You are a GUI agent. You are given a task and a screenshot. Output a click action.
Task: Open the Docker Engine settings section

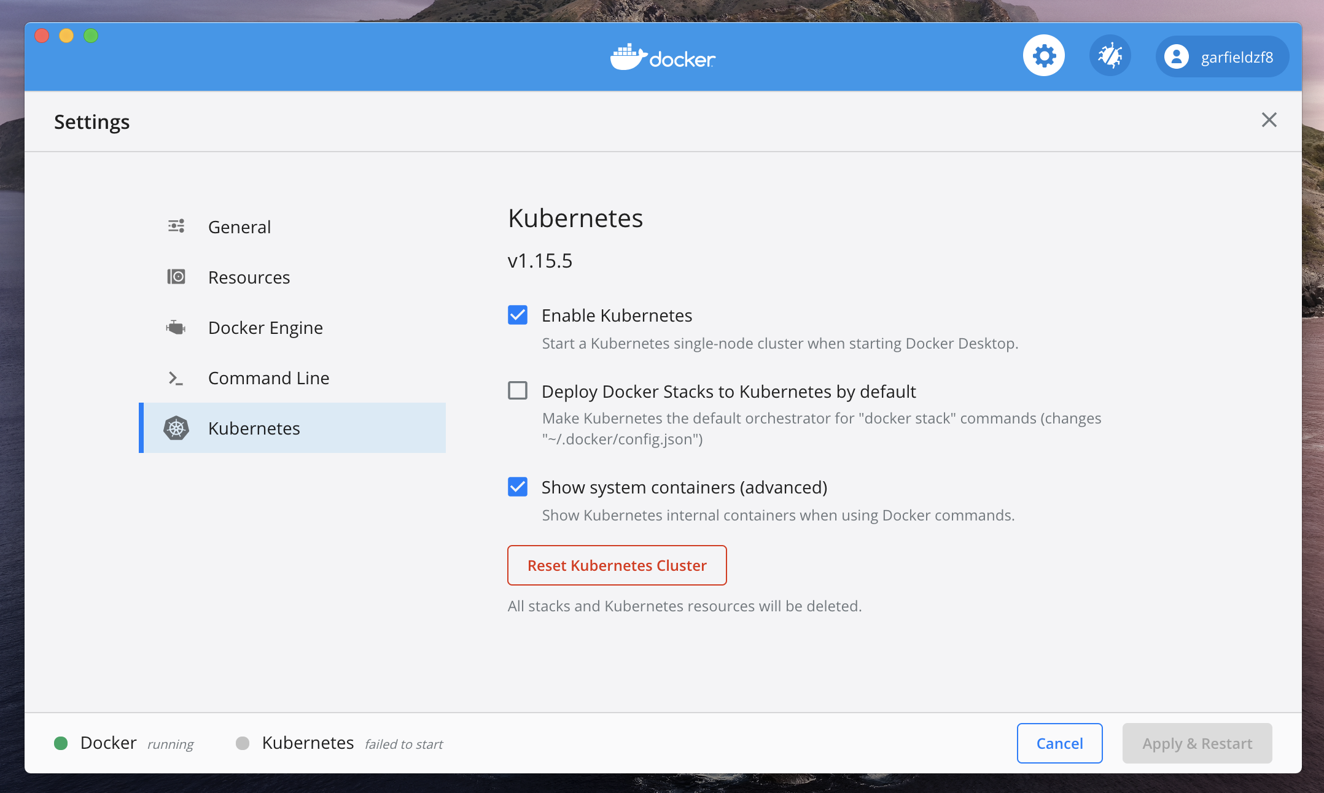pos(292,328)
